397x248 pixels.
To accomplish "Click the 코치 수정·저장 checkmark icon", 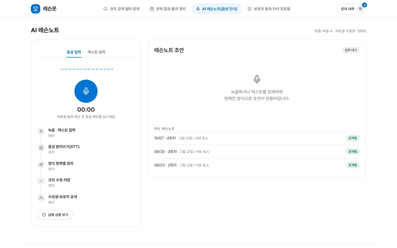I will (x=41, y=181).
